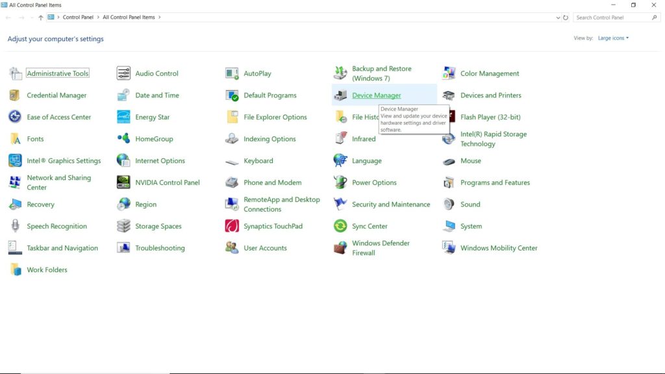Open Backup and Restore (Windows 7) icon
The image size is (665, 374).
tap(340, 73)
